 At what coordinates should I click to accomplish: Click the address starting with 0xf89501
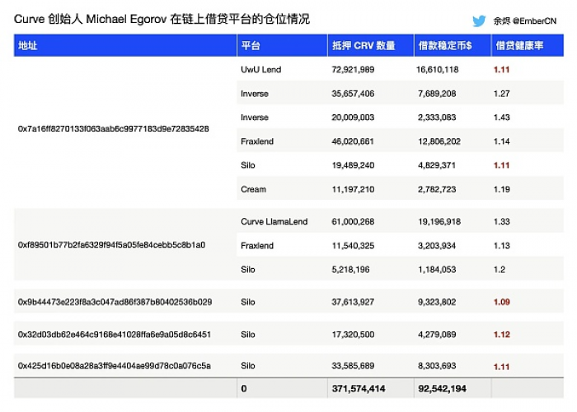click(x=111, y=245)
